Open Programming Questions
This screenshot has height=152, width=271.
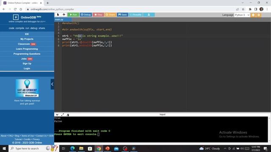27,54
